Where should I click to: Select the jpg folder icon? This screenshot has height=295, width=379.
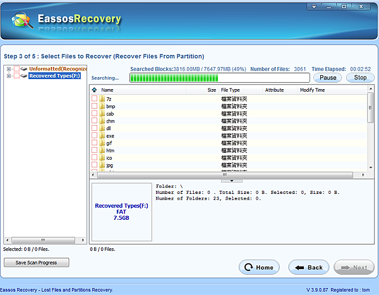tap(102, 165)
